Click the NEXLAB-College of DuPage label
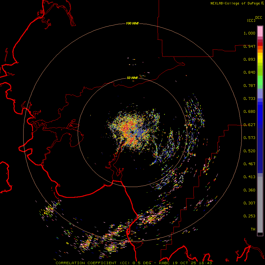 [x=235, y=3]
